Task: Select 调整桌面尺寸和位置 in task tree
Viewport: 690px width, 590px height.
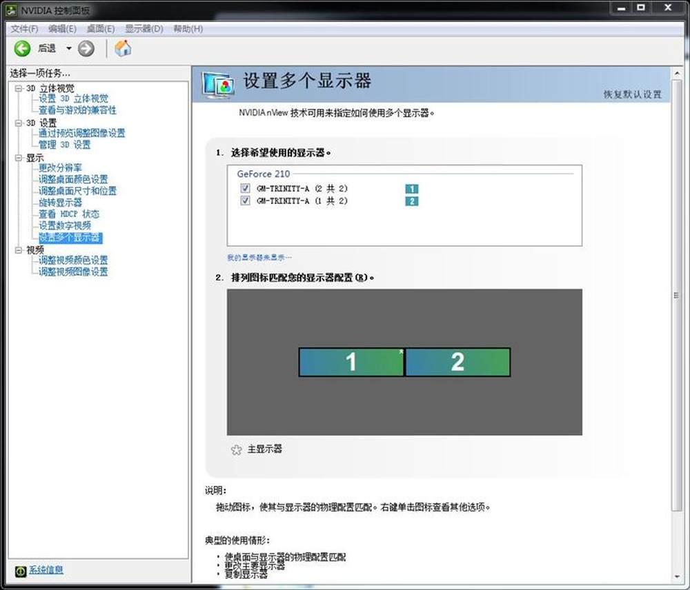Action: (x=77, y=191)
